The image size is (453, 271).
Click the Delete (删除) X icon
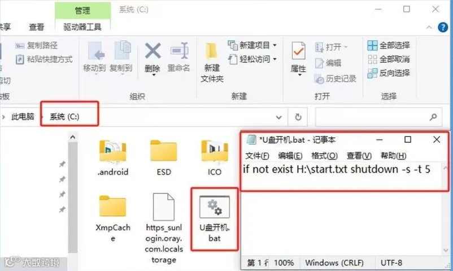pyautogui.click(x=153, y=51)
